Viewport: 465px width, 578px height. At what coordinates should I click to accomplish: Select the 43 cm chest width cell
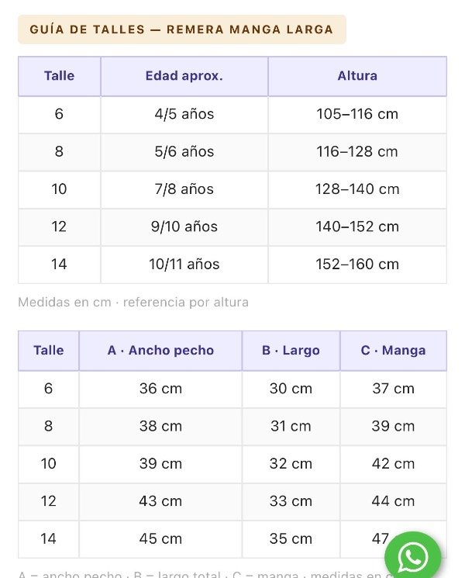tap(160, 502)
